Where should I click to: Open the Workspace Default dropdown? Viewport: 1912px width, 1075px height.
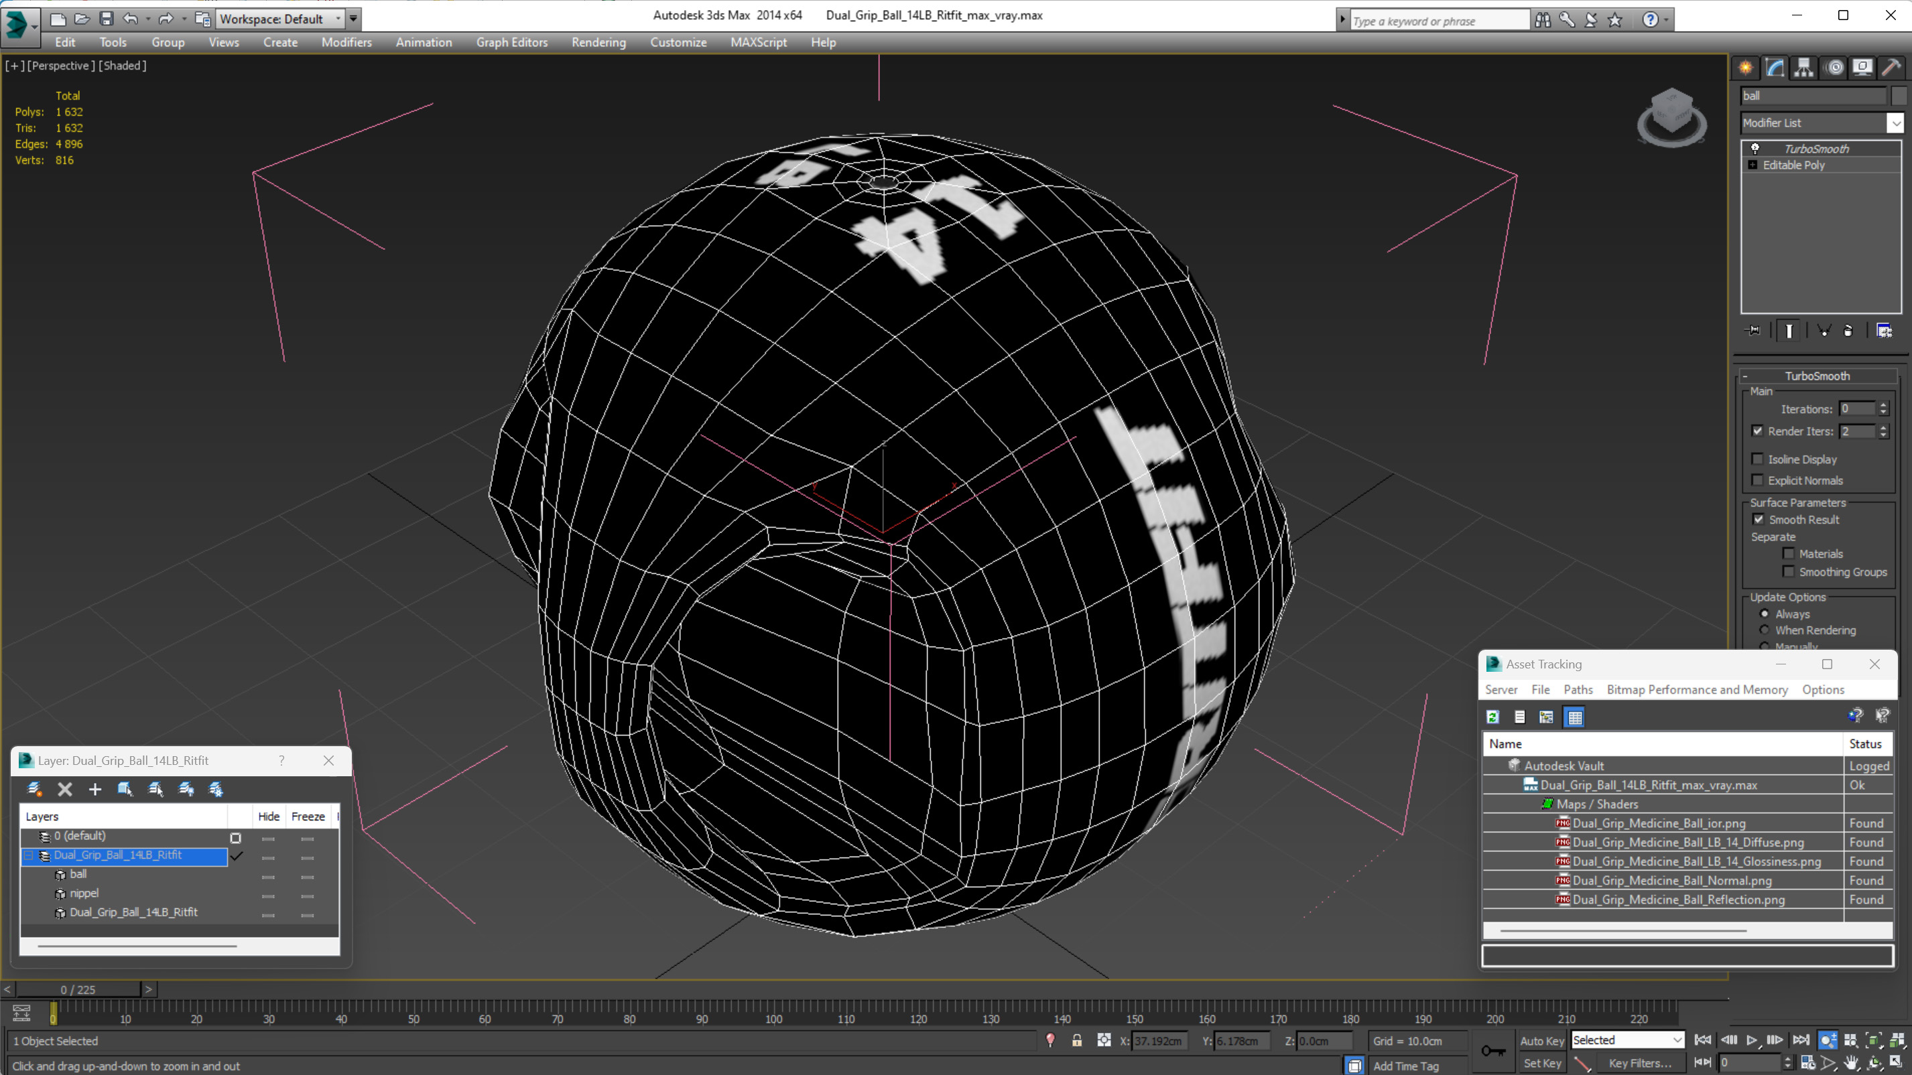[x=281, y=19]
